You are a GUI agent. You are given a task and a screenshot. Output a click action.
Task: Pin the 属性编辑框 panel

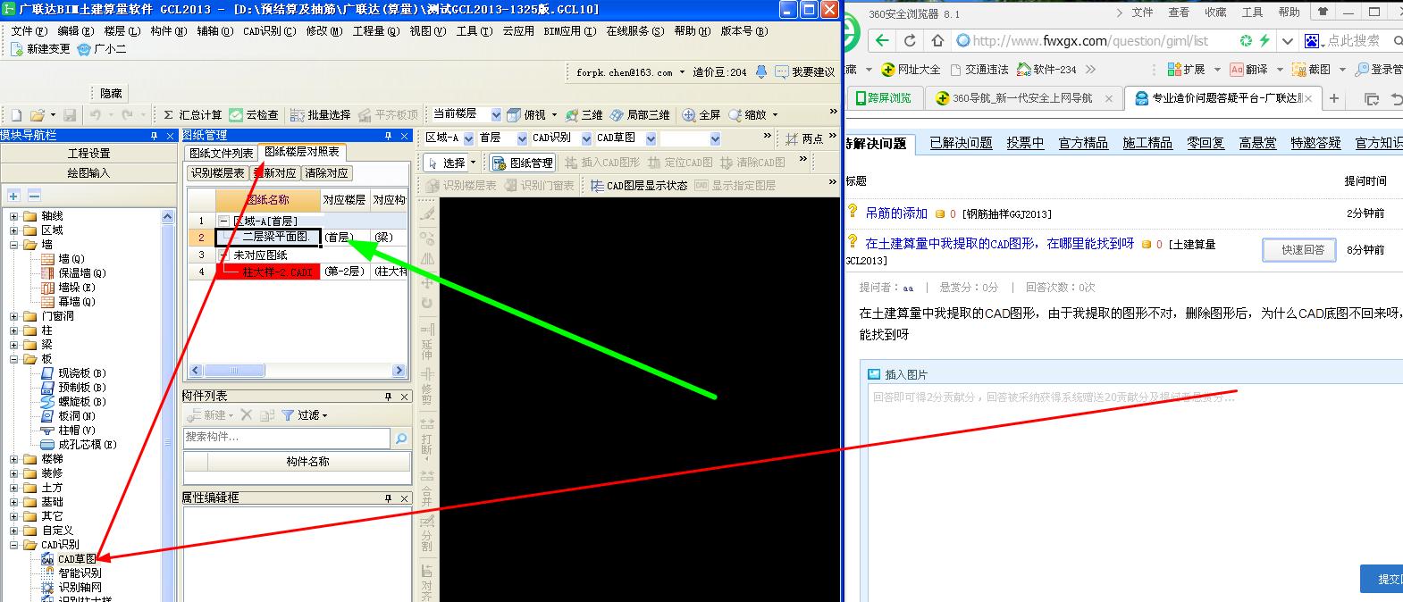[388, 498]
